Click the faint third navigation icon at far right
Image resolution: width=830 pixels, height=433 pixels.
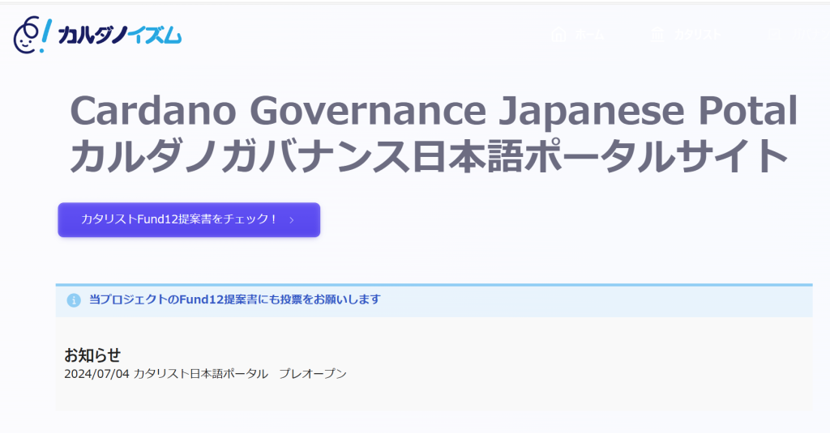click(775, 34)
